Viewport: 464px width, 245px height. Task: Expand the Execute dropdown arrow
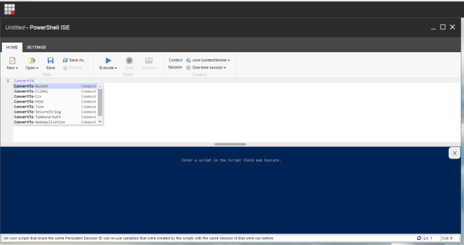click(x=116, y=68)
